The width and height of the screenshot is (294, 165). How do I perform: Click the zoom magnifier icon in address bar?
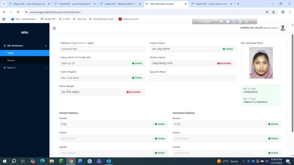267,12
